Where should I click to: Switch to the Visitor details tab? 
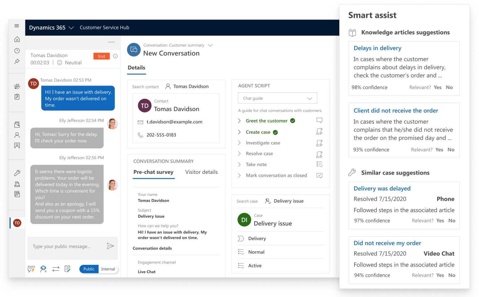click(201, 172)
